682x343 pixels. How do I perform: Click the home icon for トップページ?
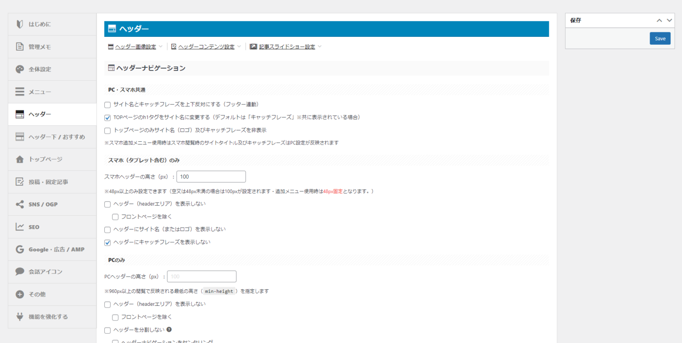(20, 159)
